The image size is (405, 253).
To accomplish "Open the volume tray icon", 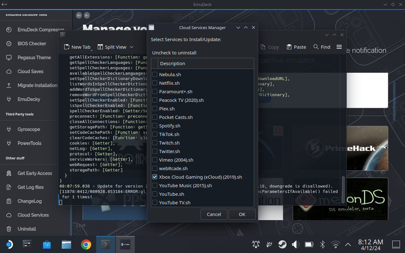I will coord(296,244).
